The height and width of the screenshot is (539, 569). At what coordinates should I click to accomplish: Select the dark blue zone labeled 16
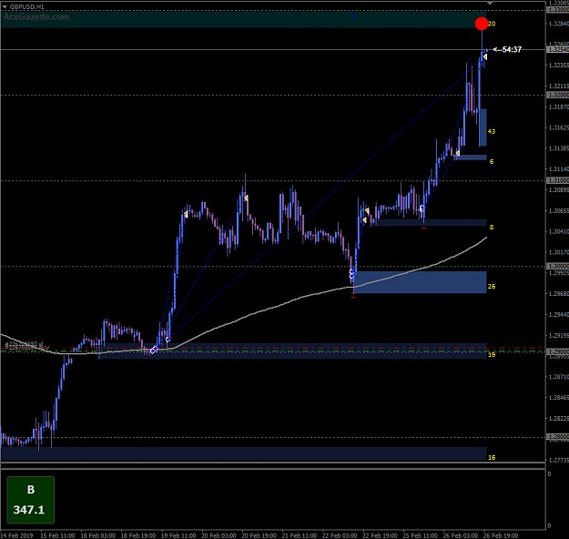[x=243, y=454]
